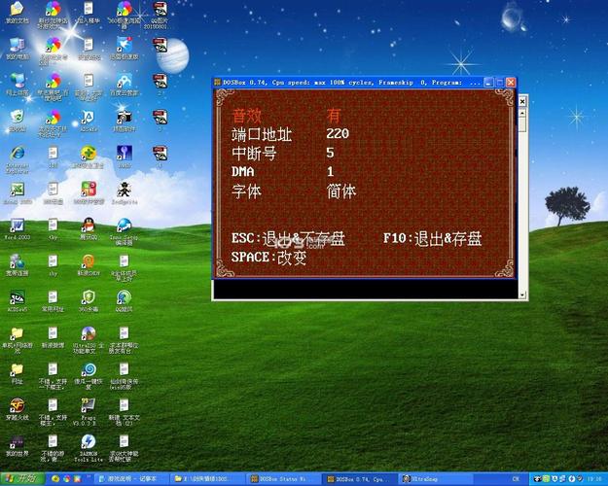Select the 常用网址 text file

(x=53, y=300)
